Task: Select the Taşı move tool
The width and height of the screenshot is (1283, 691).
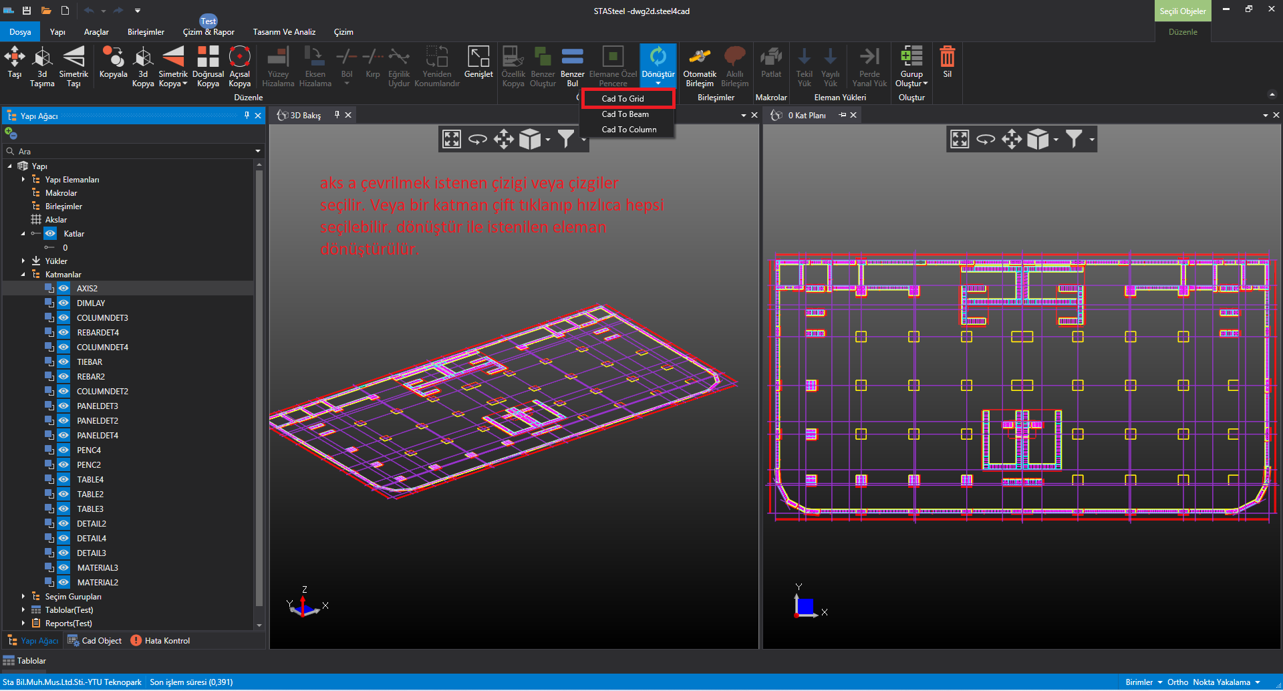Action: pos(14,64)
